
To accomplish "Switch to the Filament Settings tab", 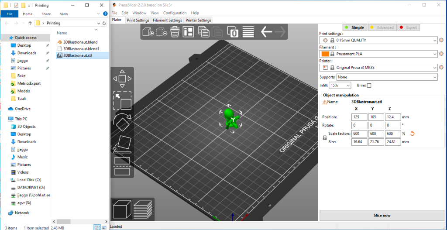I will tap(167, 20).
